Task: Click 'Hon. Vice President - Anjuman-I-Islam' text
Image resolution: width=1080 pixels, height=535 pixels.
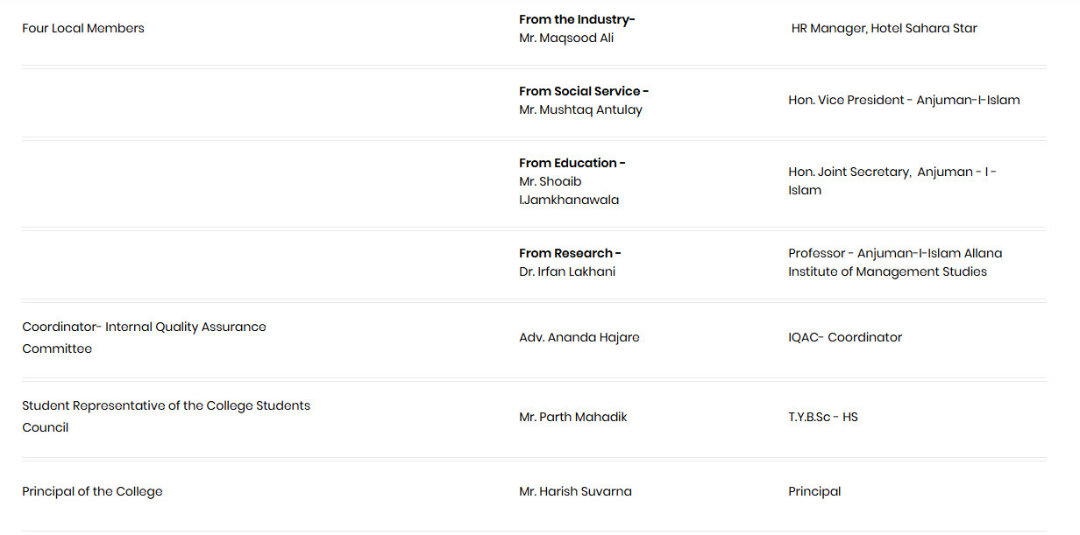Action: (x=904, y=100)
